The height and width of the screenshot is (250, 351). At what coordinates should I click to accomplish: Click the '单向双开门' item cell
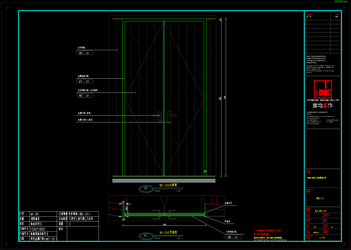pyautogui.click(x=43, y=224)
